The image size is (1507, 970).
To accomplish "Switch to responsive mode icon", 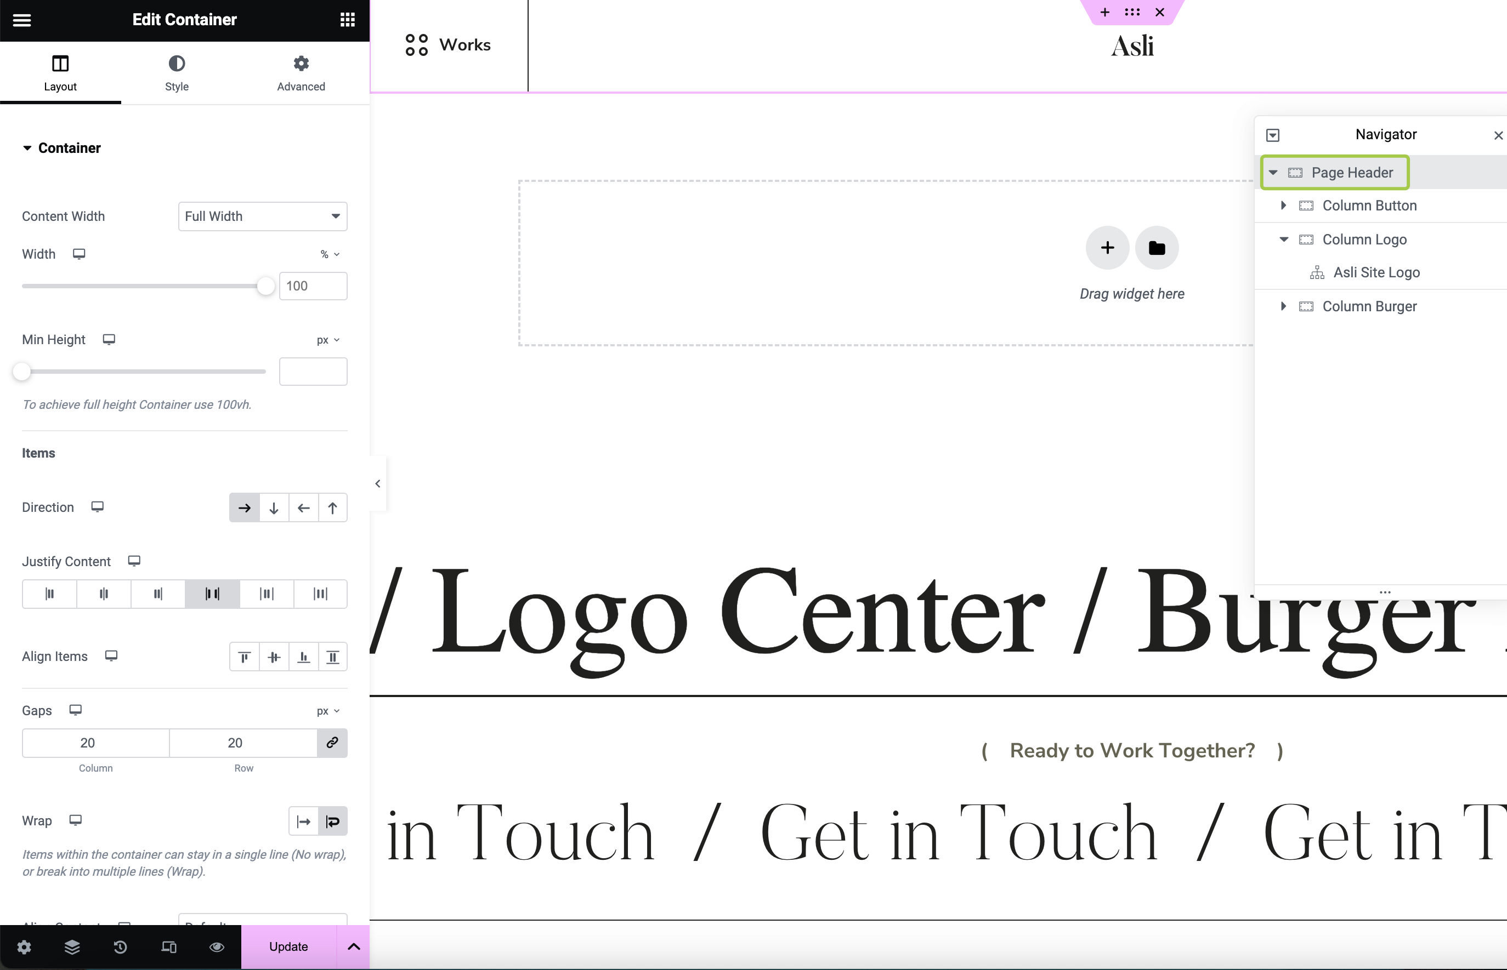I will point(168,946).
